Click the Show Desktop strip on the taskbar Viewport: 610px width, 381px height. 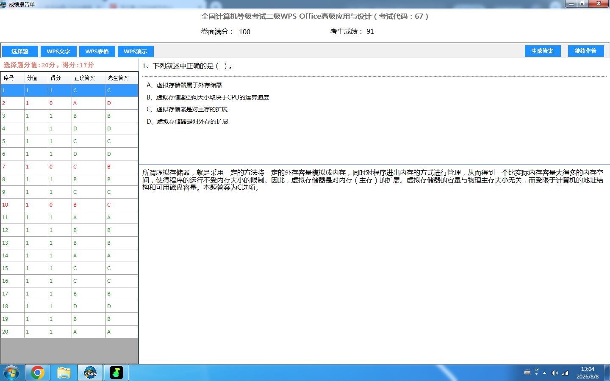607,373
